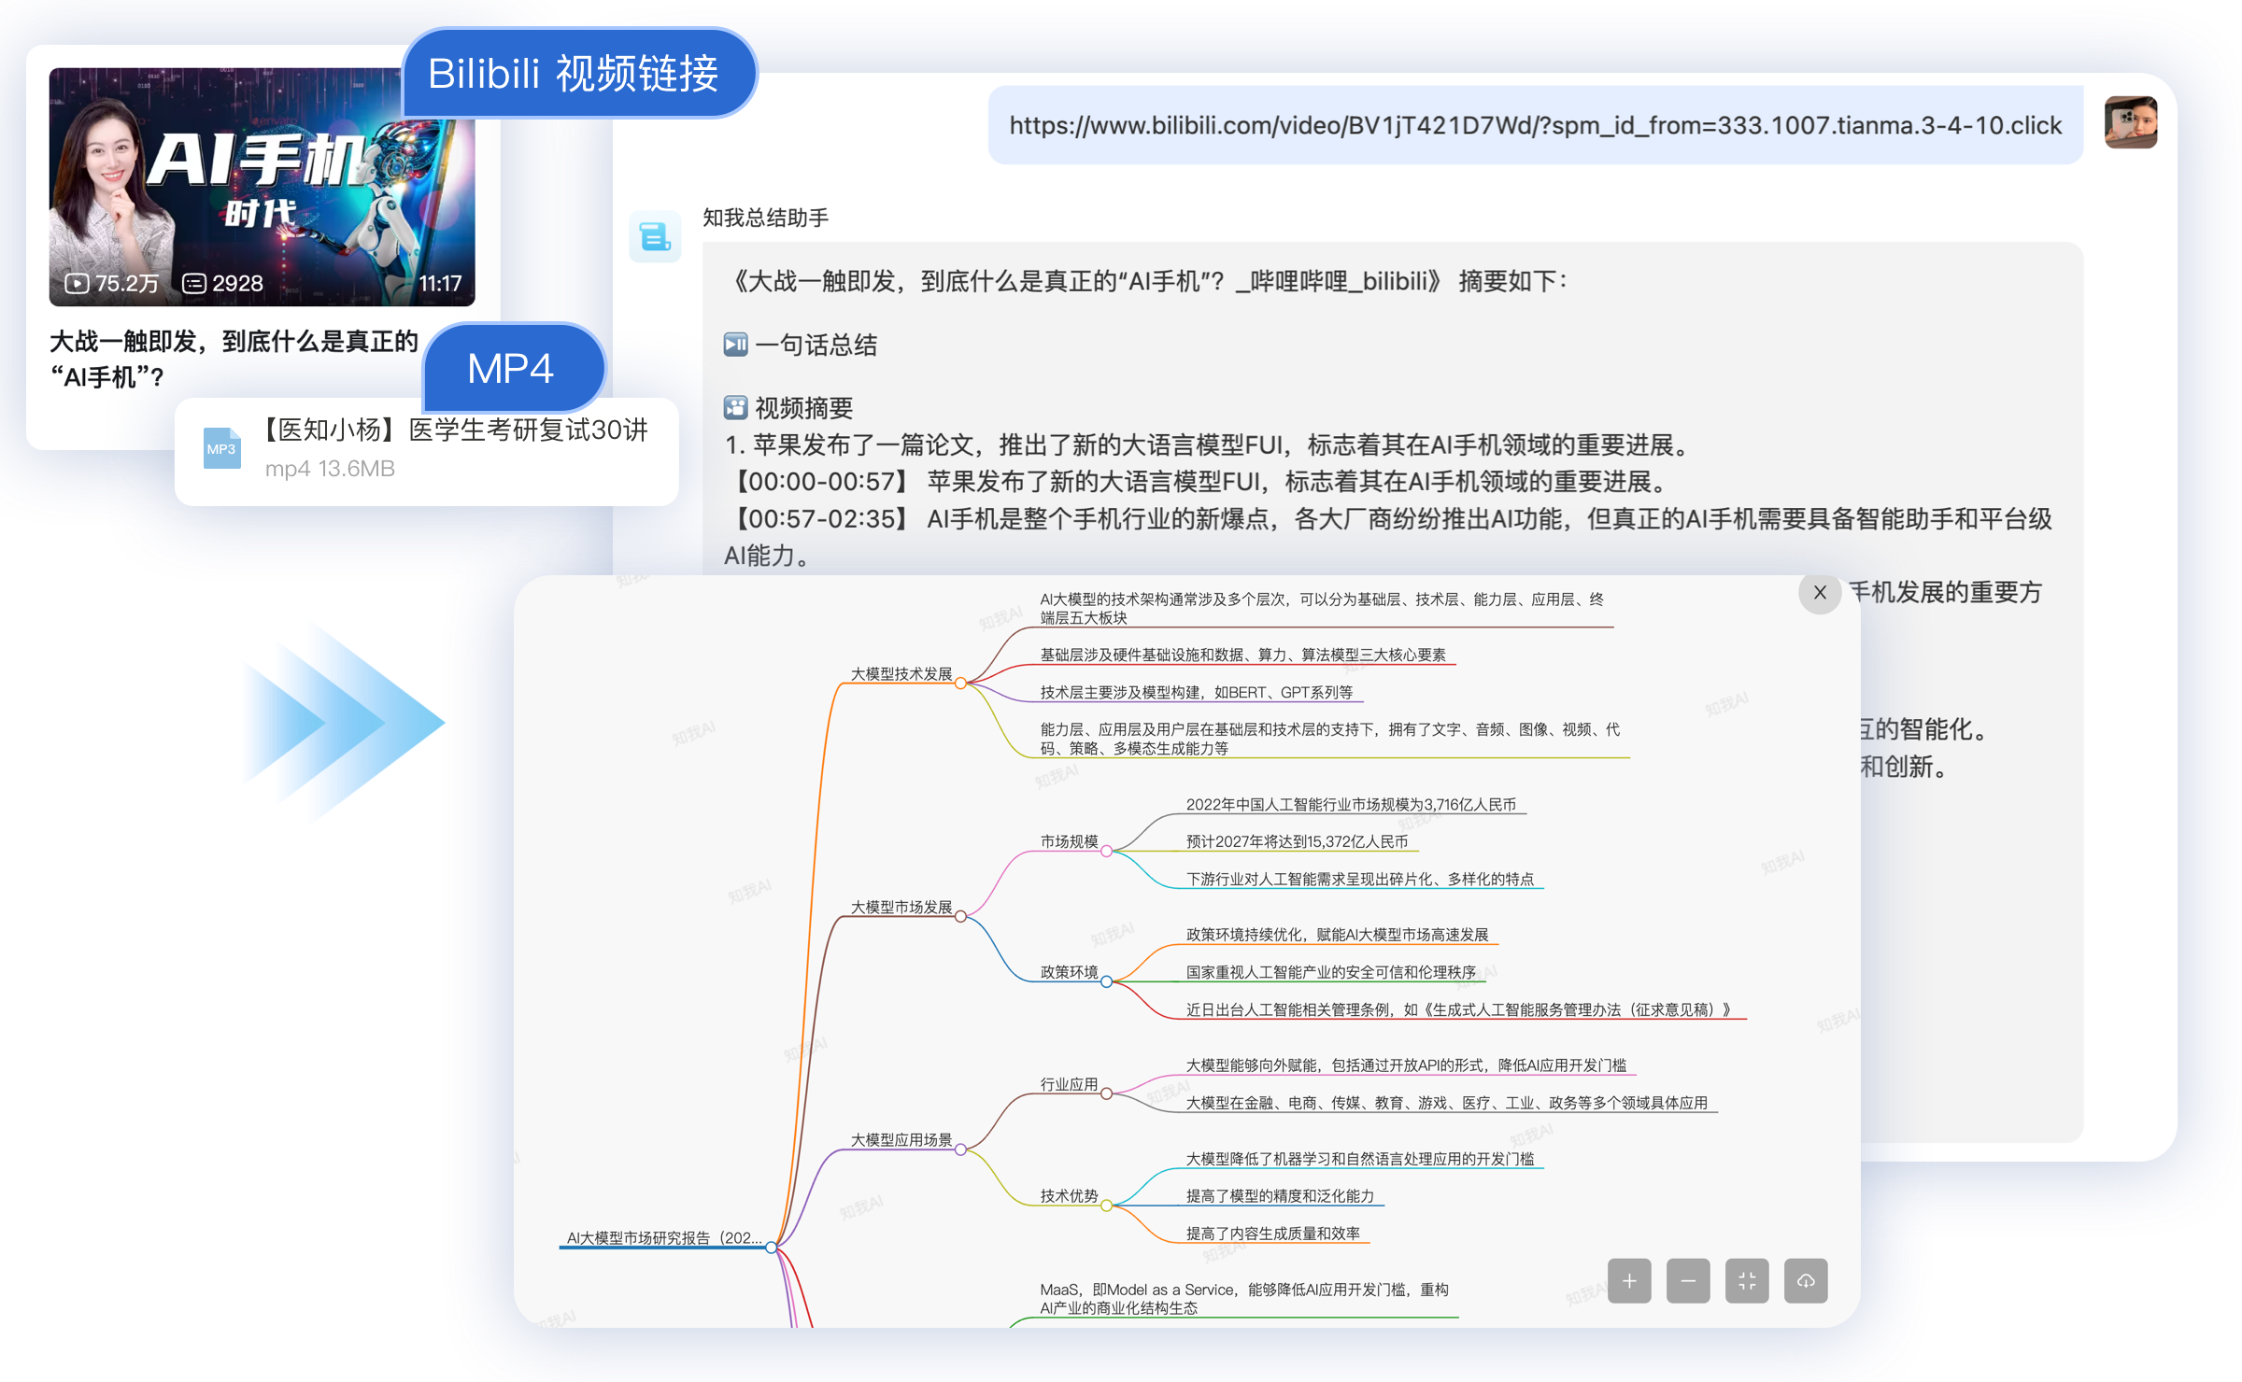Image resolution: width=2242 pixels, height=1382 pixels.
Task: Click the comment count icon beside 2928
Action: [194, 283]
